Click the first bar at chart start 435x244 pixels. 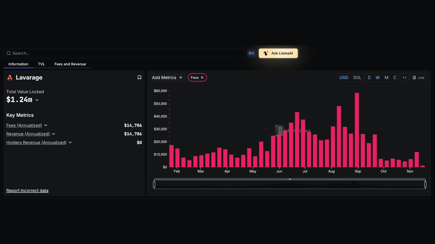[x=171, y=156]
